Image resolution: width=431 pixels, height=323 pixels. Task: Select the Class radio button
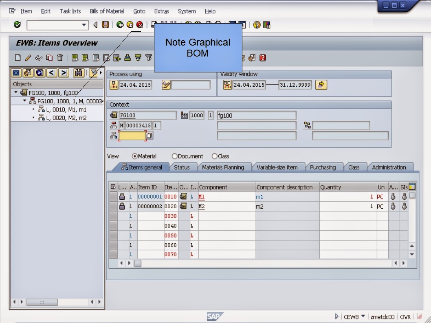(x=214, y=156)
